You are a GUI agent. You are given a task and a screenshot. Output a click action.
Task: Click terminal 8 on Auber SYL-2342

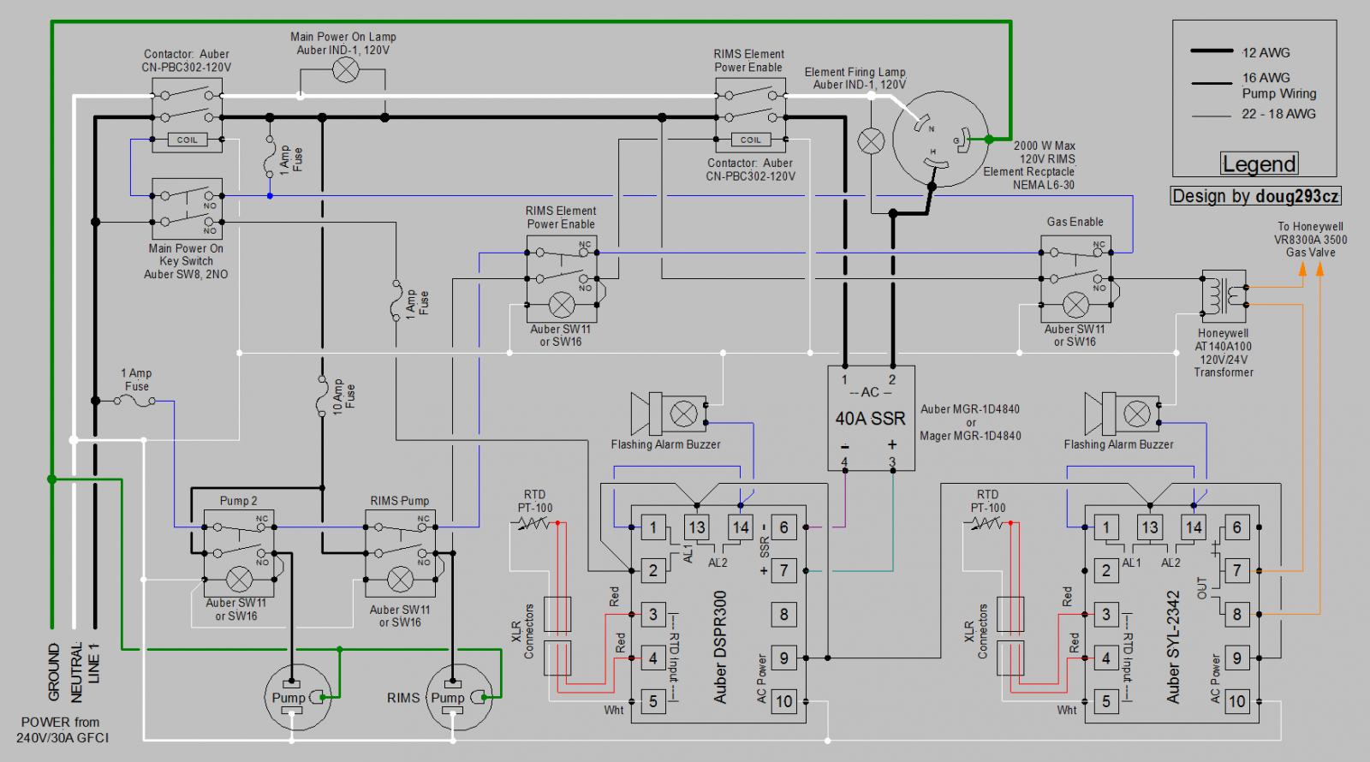(x=1236, y=614)
